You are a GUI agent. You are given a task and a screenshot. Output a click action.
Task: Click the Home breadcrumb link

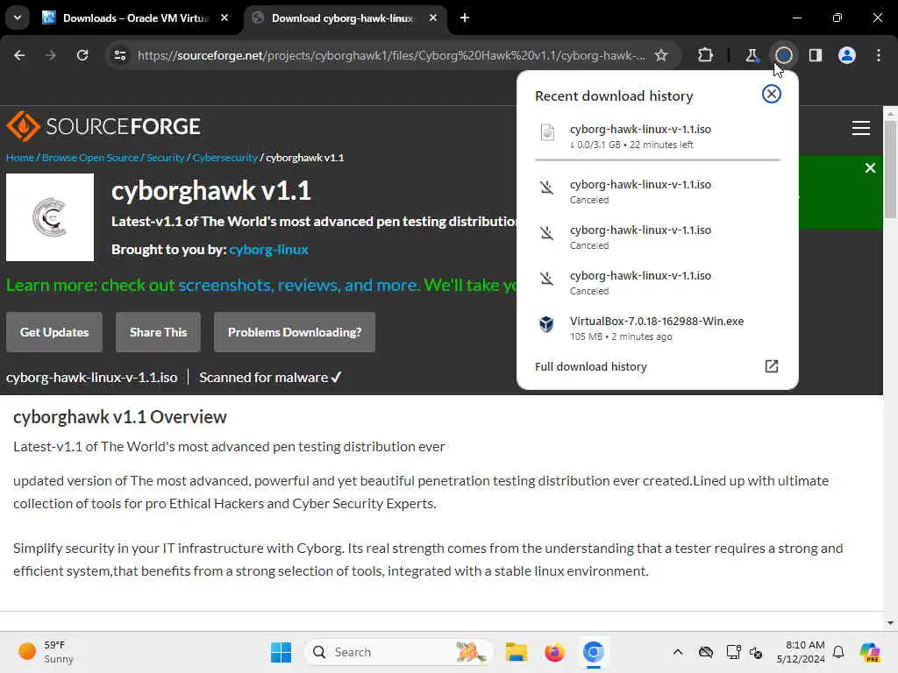20,158
